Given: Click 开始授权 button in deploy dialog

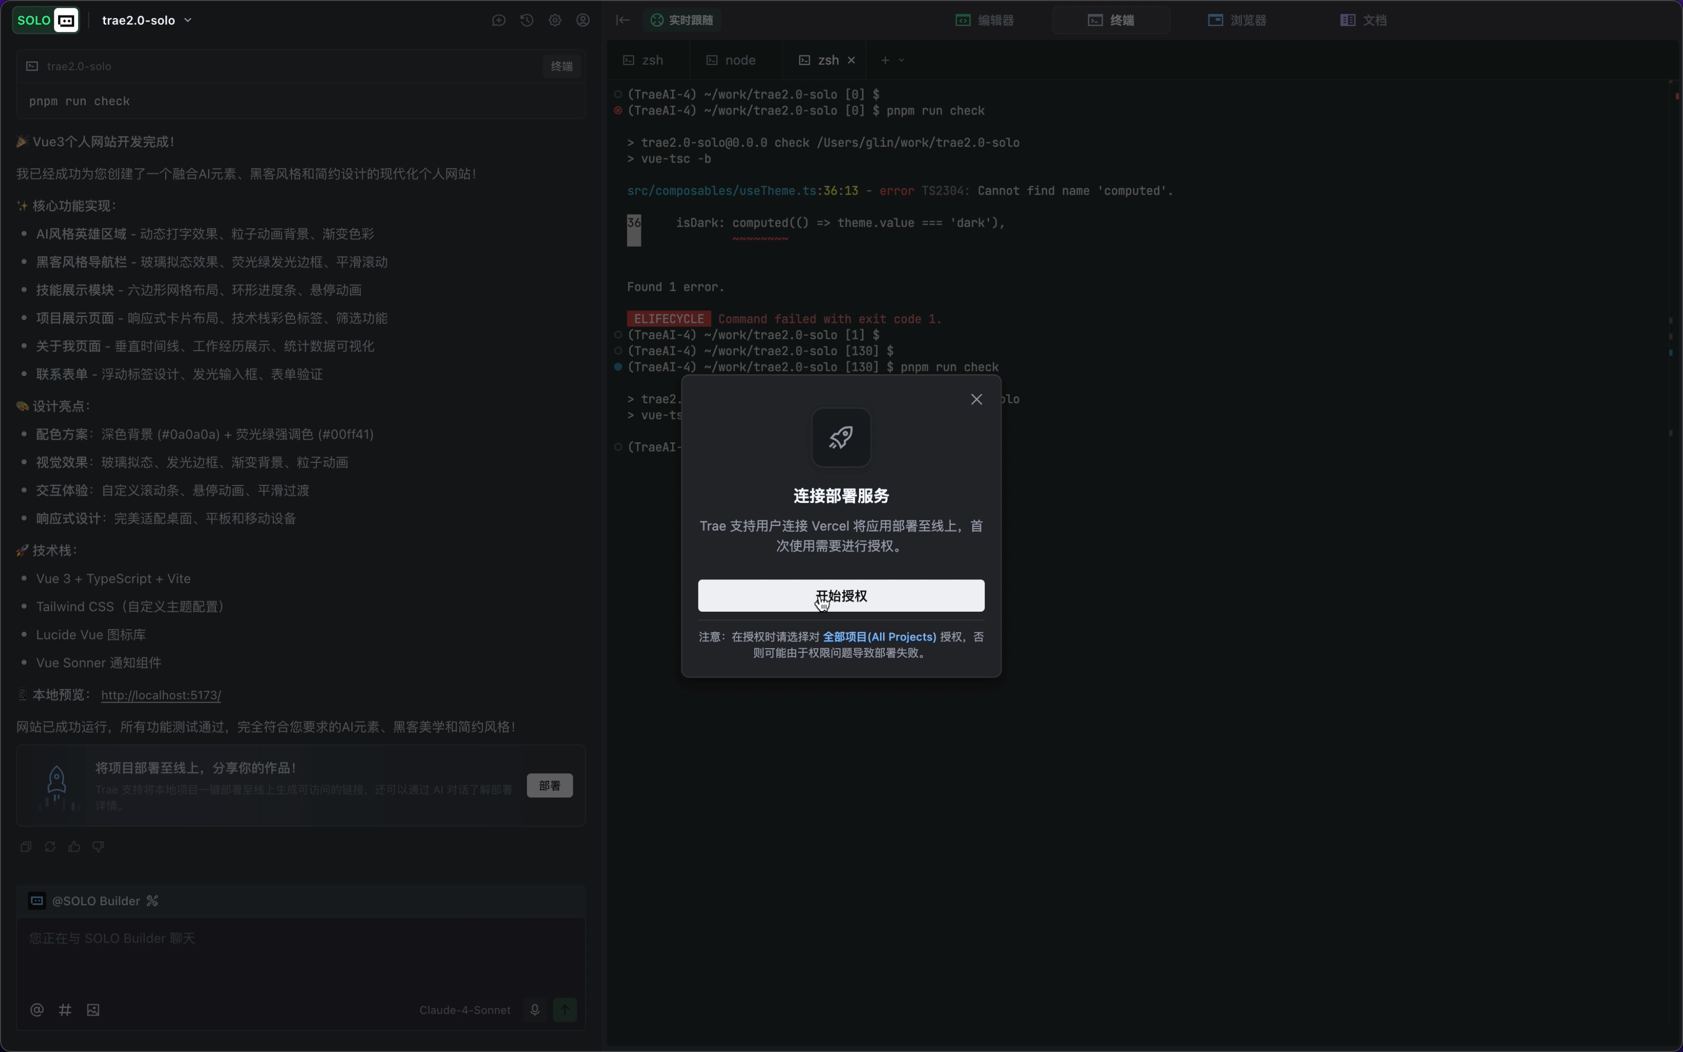Looking at the screenshot, I should 841,596.
